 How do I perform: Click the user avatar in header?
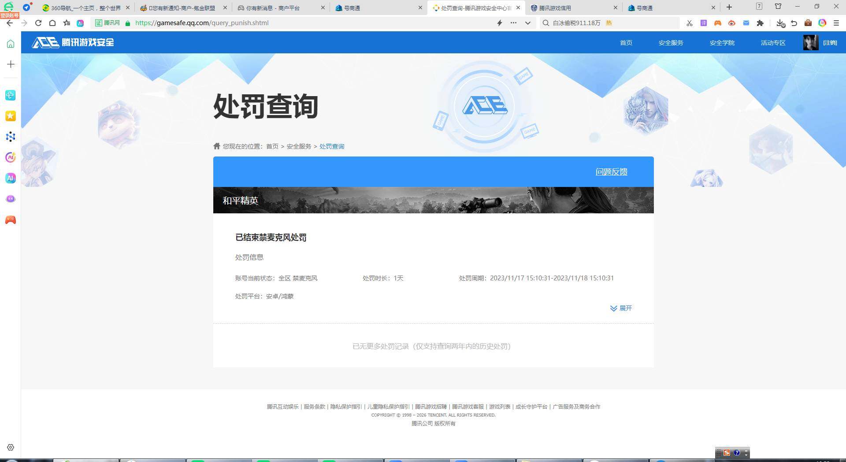810,42
